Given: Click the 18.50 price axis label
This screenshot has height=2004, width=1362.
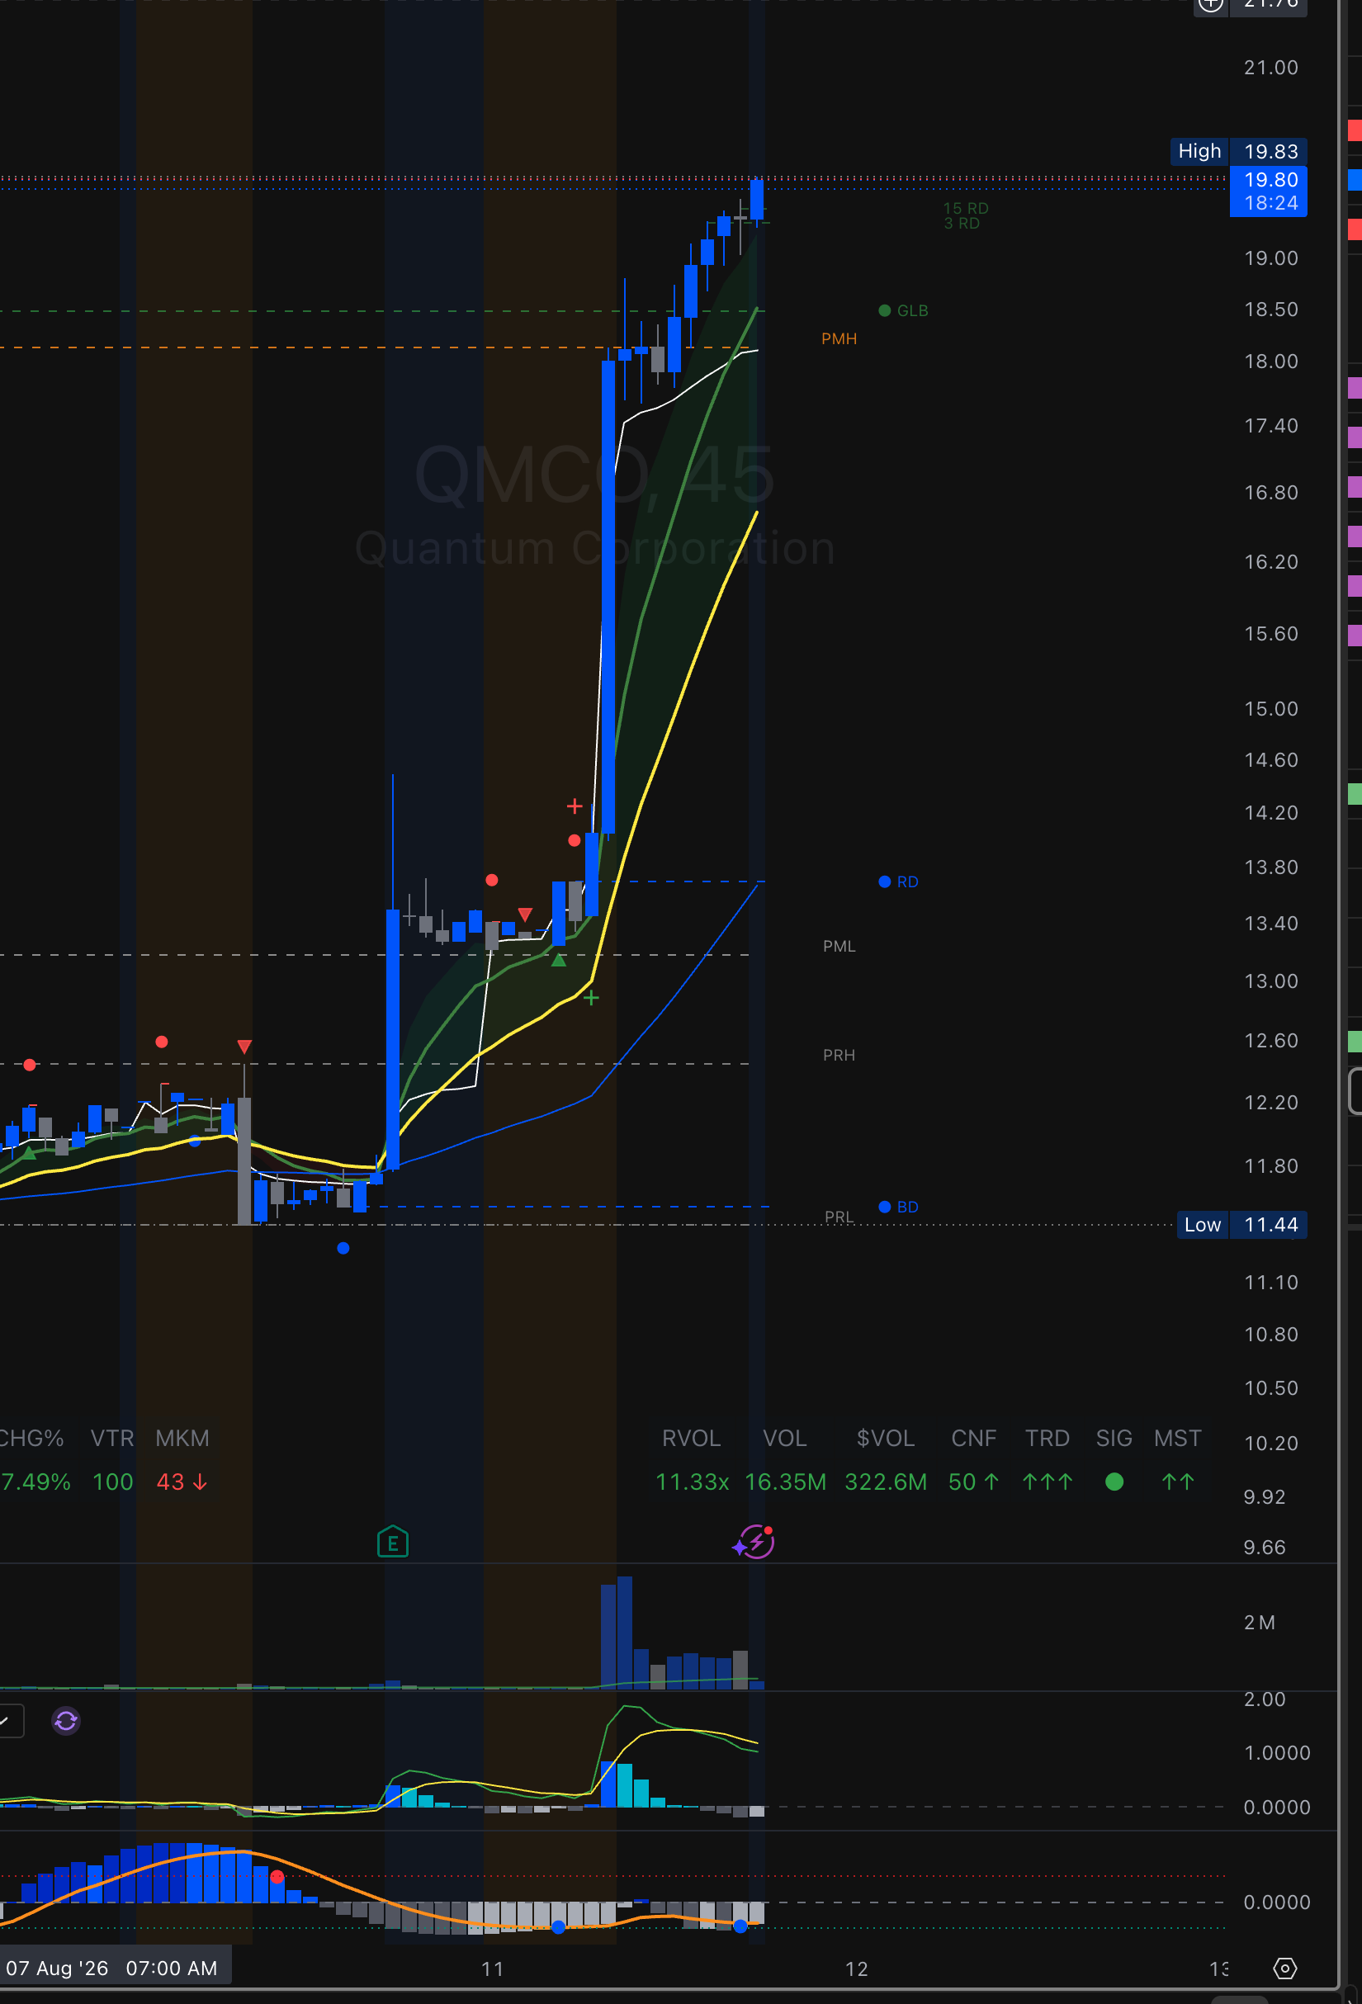Looking at the screenshot, I should (x=1270, y=310).
